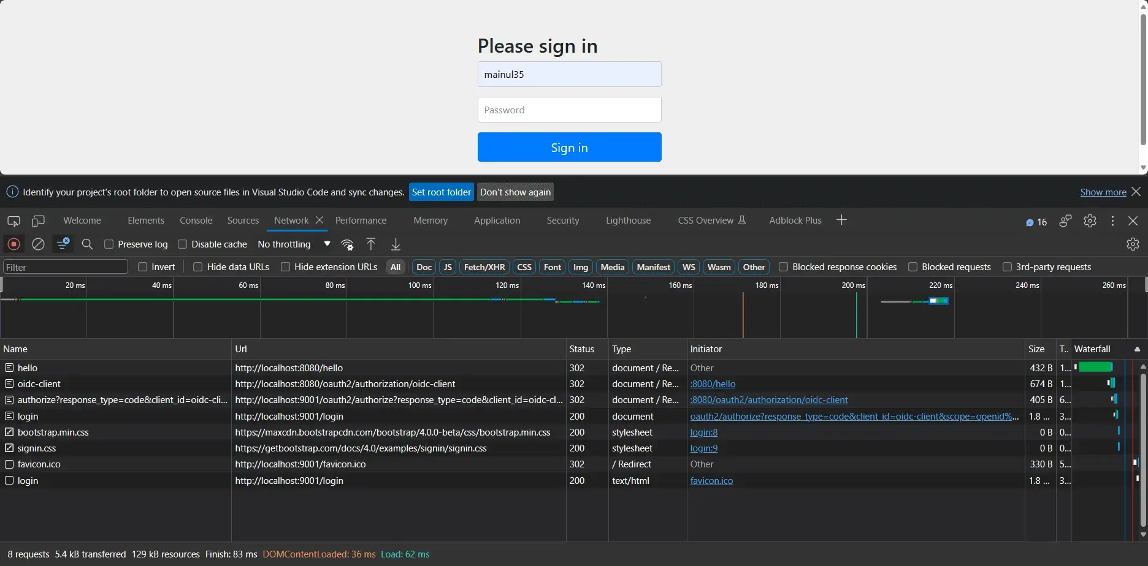Image resolution: width=1148 pixels, height=566 pixels.
Task: Enable Preserve log checkbox
Action: point(109,244)
